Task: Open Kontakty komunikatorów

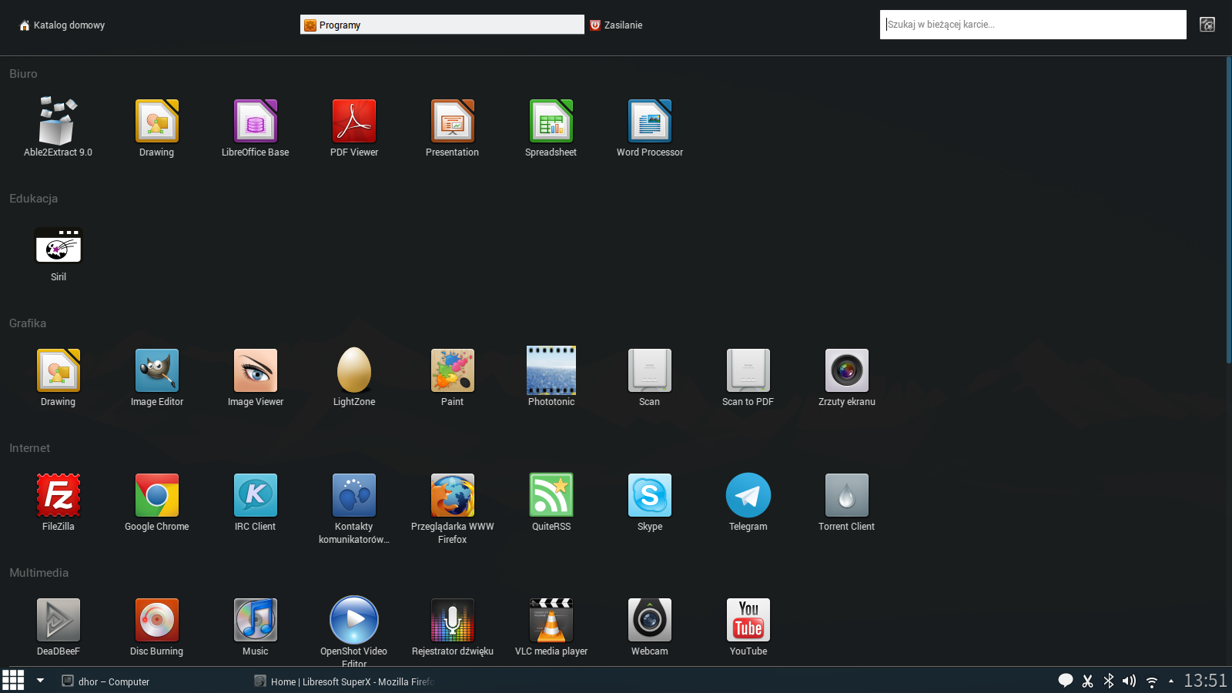Action: 353,508
